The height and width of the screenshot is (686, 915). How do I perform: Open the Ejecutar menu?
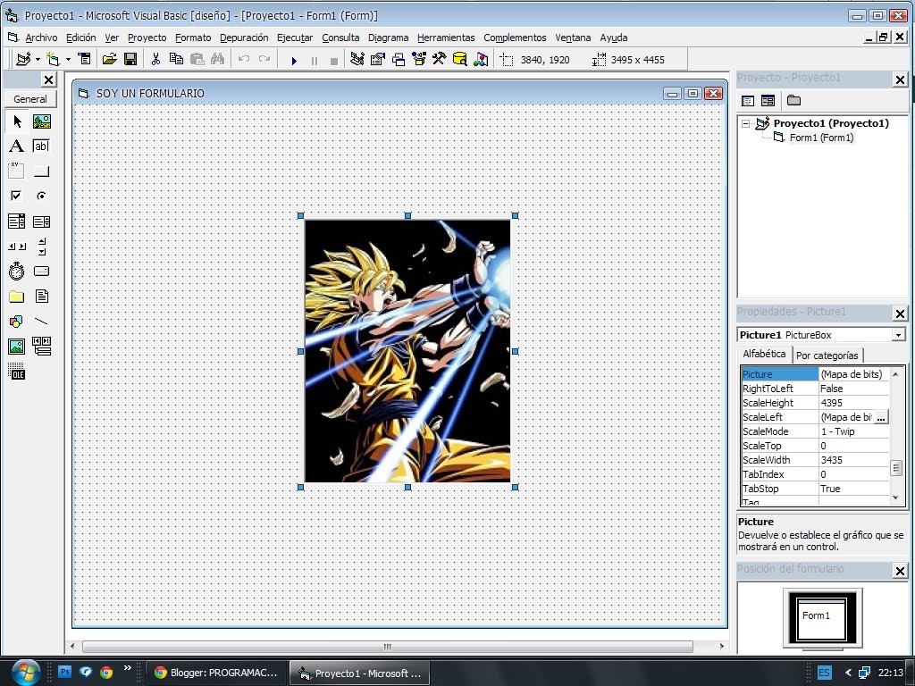click(295, 38)
